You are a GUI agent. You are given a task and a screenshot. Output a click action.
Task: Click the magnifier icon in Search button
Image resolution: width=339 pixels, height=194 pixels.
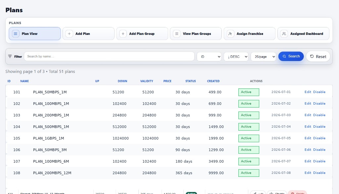point(284,56)
